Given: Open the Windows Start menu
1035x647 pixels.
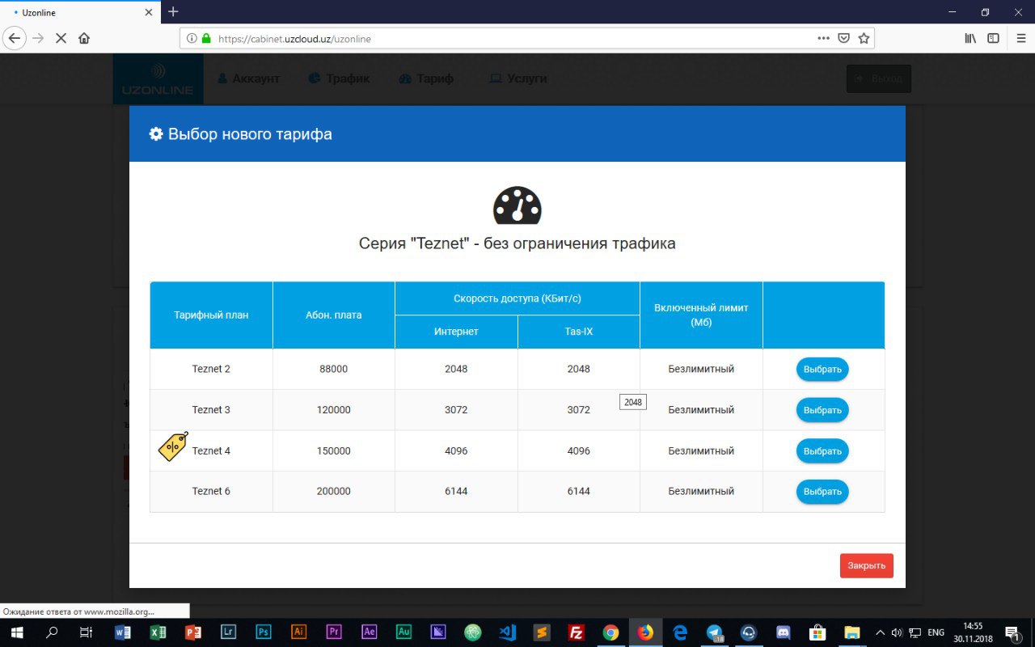Looking at the screenshot, I should pos(16,632).
